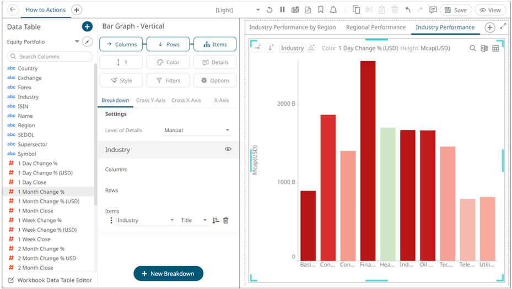Viewport: 512px width, 289px height.
Task: Click the notifications bell icon
Action: (333, 10)
